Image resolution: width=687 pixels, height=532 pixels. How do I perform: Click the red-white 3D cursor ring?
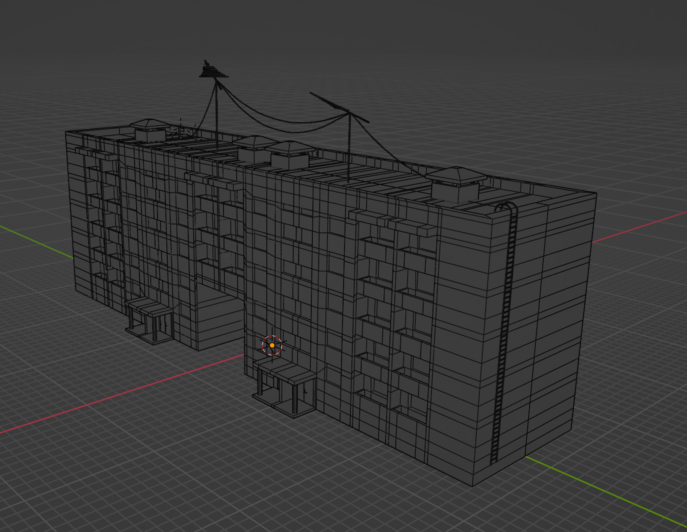(272, 345)
